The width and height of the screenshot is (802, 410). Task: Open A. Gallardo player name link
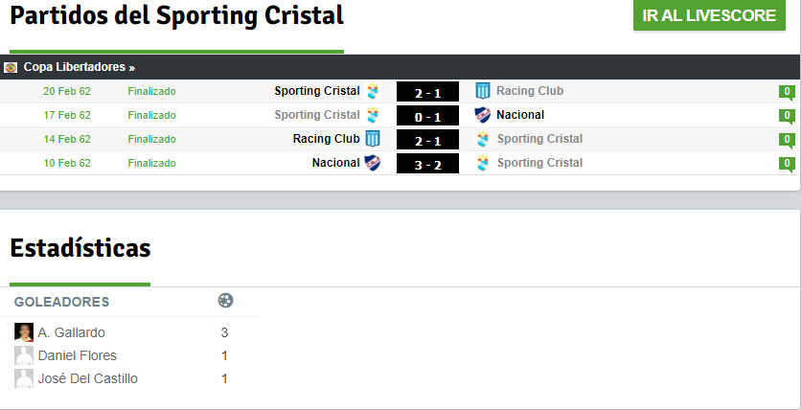[x=72, y=332]
